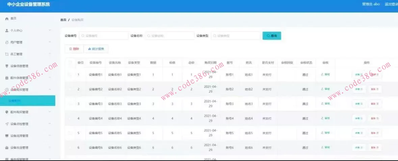
Task: Tick the checkbox for row index 2
Action: tap(70, 89)
